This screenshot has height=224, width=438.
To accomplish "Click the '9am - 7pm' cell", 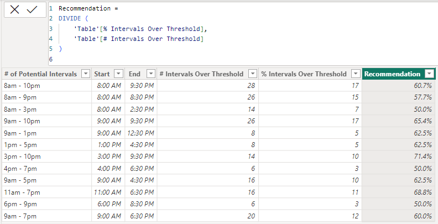I will tap(46, 216).
